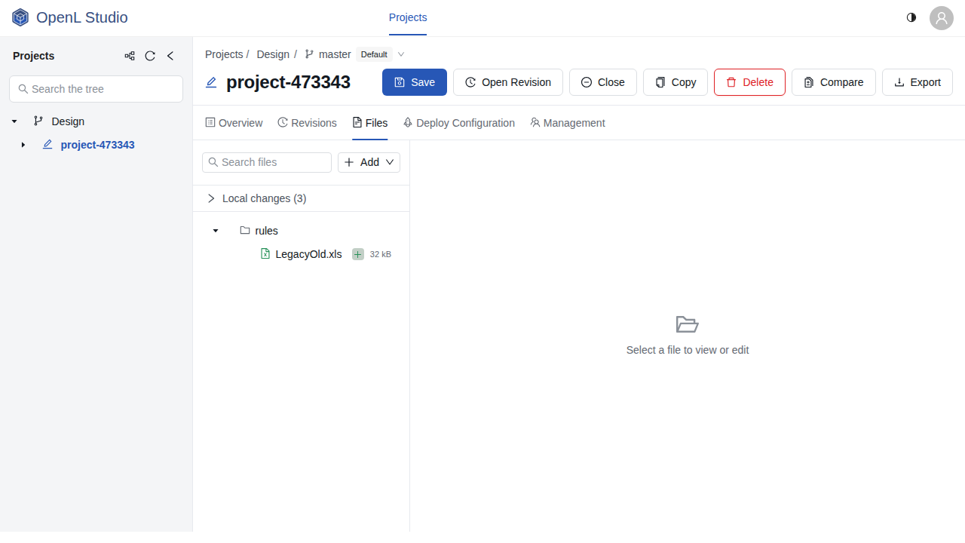Expand the project-473343 tree node
Viewport: 965px width, 543px height.
point(23,145)
